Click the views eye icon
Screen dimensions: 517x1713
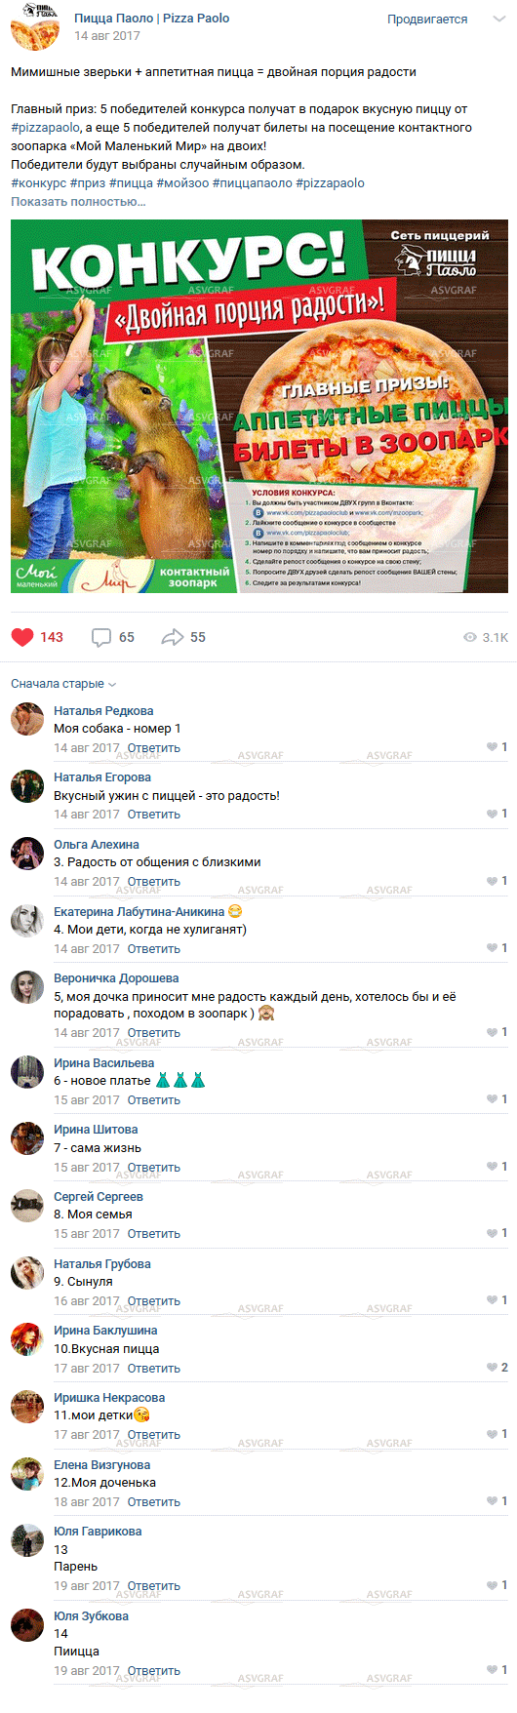tap(470, 637)
